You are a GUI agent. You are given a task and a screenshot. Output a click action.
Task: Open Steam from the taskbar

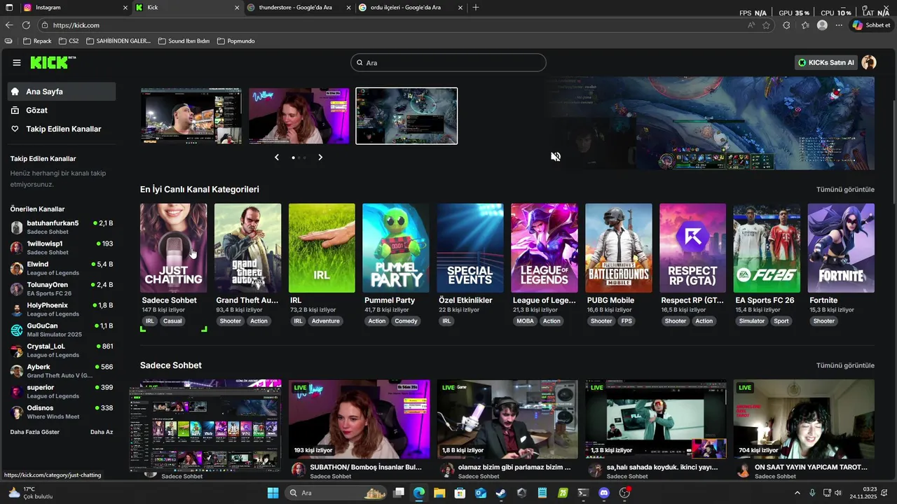[x=500, y=493]
